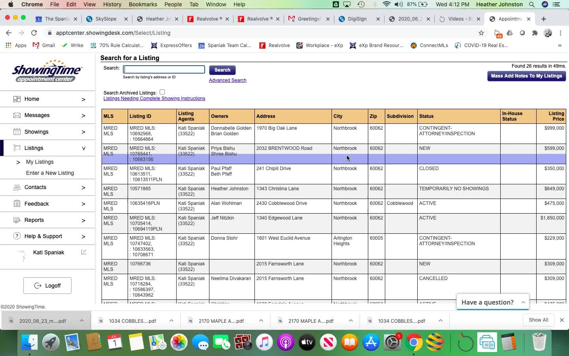The image size is (569, 356).
Task: Open Spotlight search in the menu bar
Action: (532, 4)
